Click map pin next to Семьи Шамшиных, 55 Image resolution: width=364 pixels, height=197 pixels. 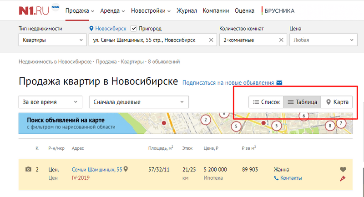coord(126,169)
